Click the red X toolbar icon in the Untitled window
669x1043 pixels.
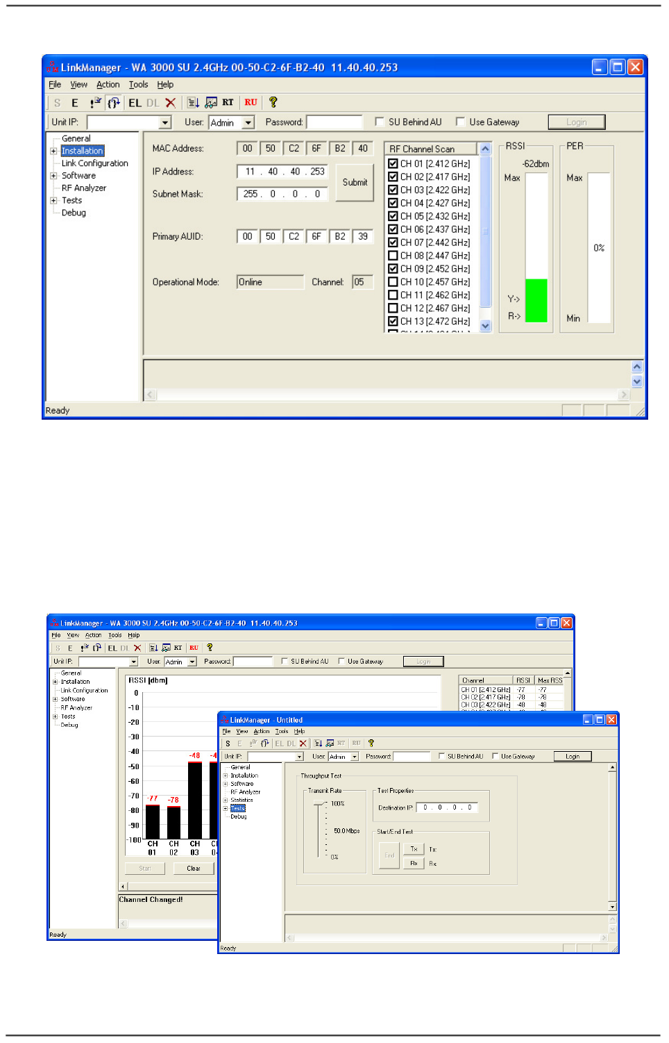point(303,744)
